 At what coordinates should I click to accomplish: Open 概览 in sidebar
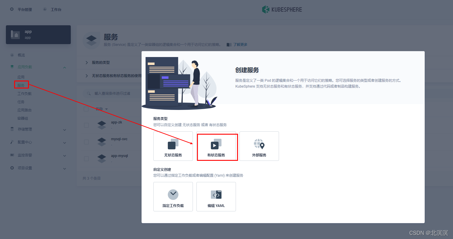[x=21, y=55]
